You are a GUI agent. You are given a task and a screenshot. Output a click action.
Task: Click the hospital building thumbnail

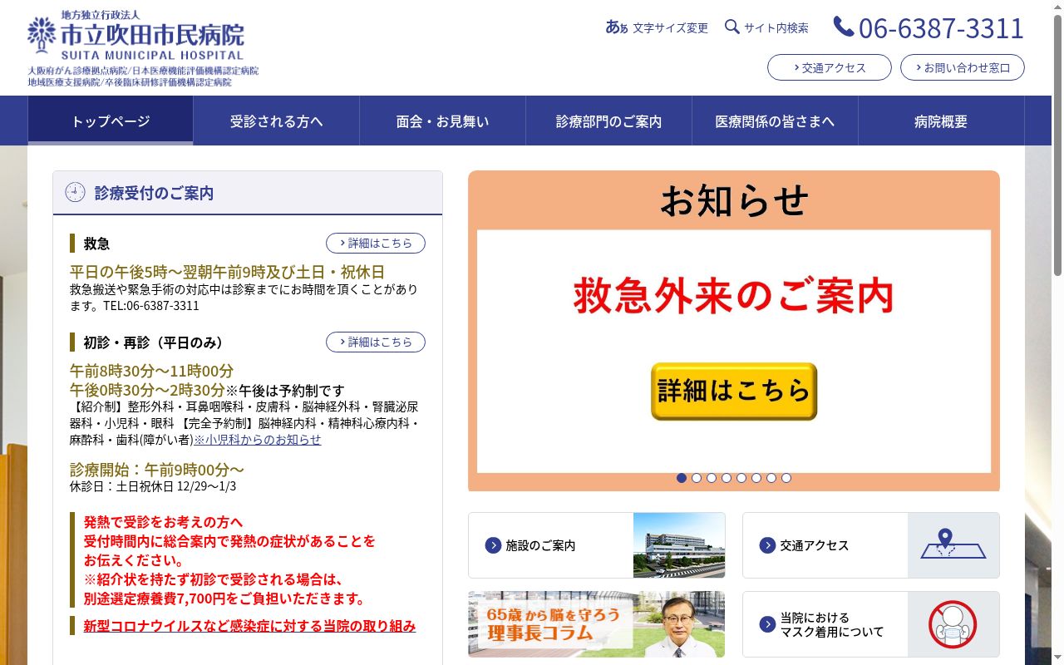pyautogui.click(x=679, y=545)
